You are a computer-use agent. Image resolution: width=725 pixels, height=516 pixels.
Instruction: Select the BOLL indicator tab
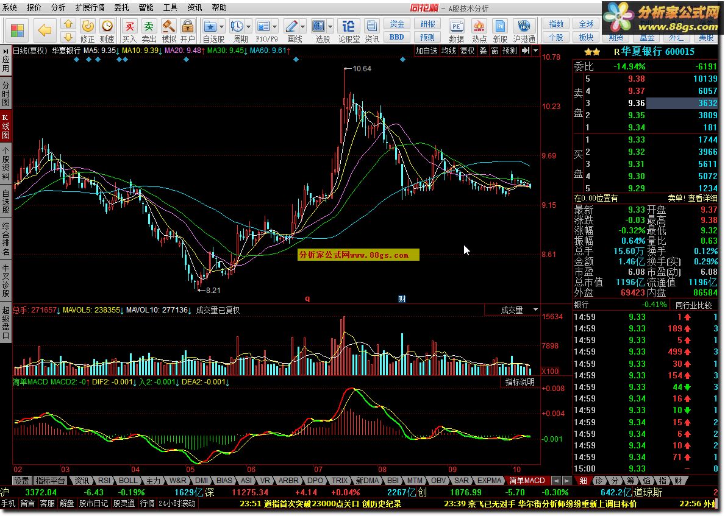pyautogui.click(x=128, y=481)
